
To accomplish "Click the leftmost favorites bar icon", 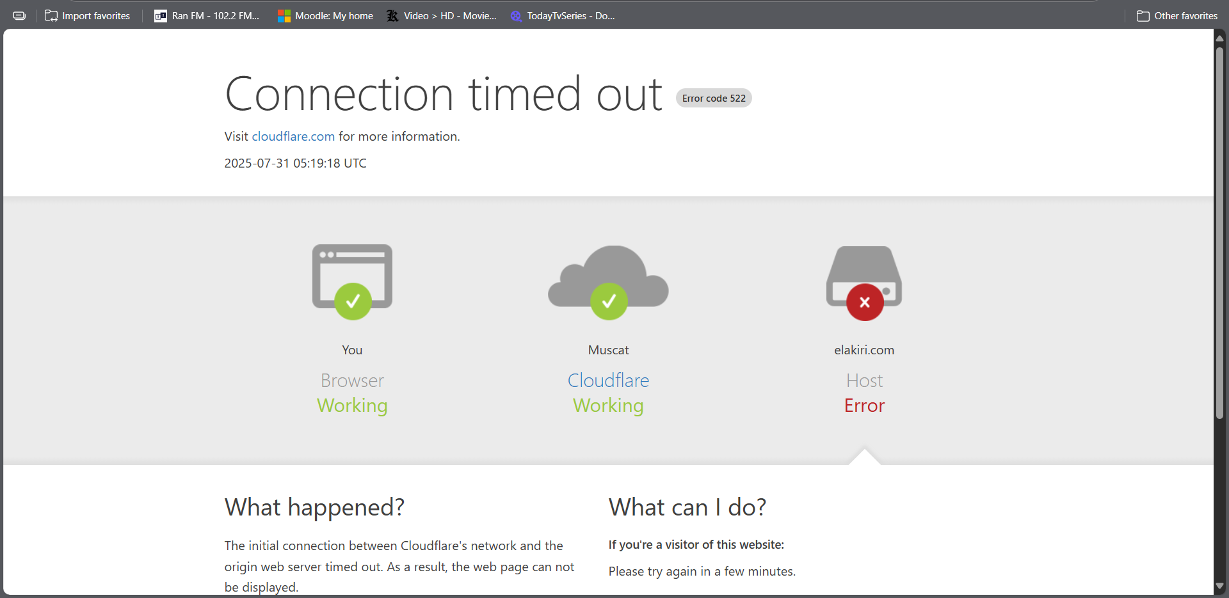I will coord(19,16).
